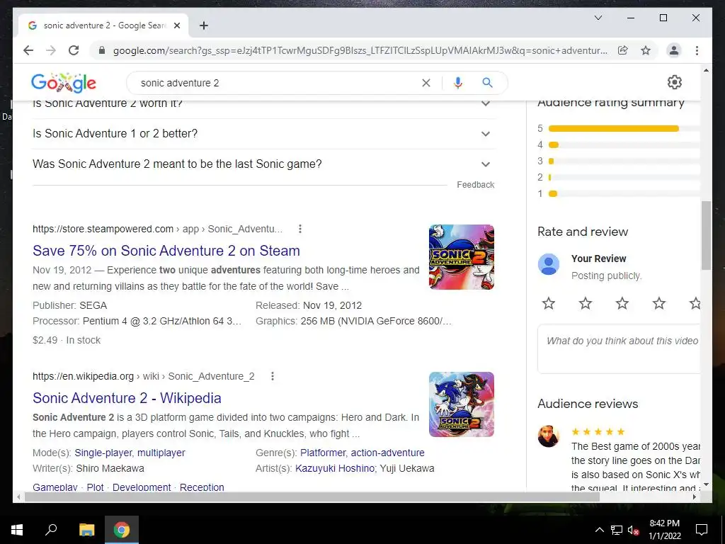Click the muted volume tray icon
The height and width of the screenshot is (544, 725).
[x=633, y=530]
